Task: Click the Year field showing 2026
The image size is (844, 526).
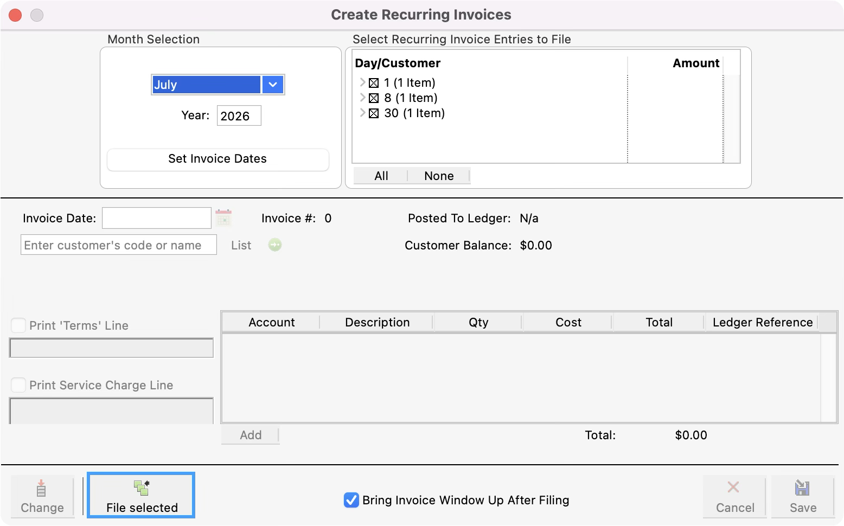Action: (x=239, y=116)
